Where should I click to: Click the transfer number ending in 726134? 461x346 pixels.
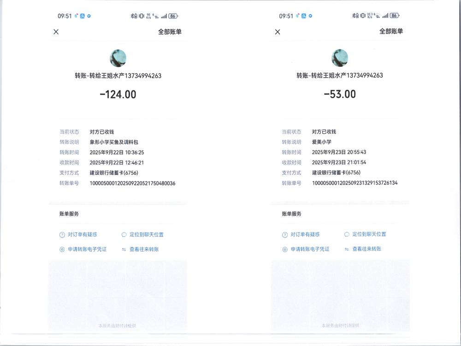click(x=355, y=183)
